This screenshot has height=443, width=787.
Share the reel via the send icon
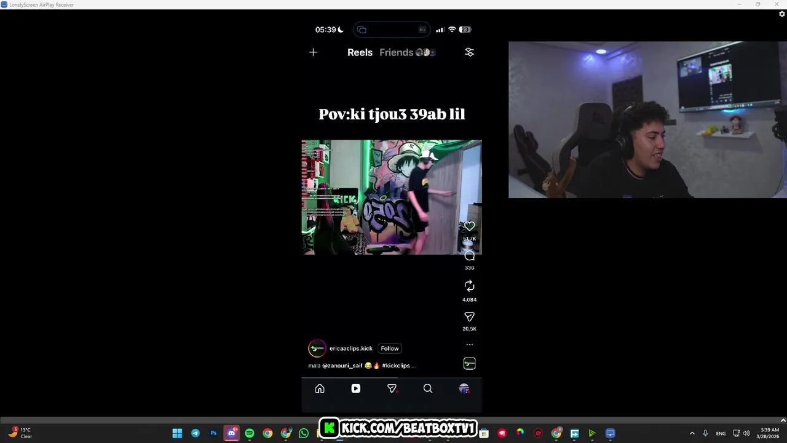click(x=469, y=316)
